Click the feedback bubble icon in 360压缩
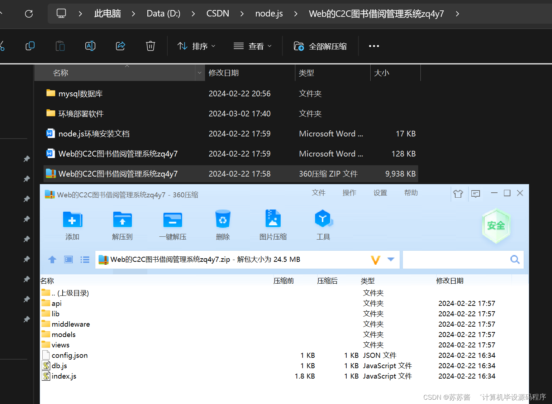552x404 pixels. pyautogui.click(x=475, y=193)
